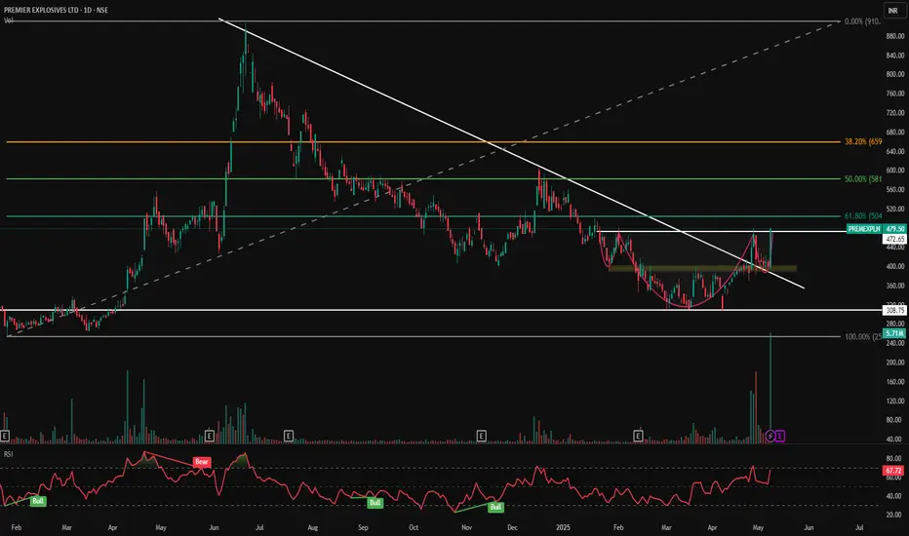This screenshot has width=909, height=536.
Task: Click the Bull label near November on RSI
Action: (x=495, y=507)
